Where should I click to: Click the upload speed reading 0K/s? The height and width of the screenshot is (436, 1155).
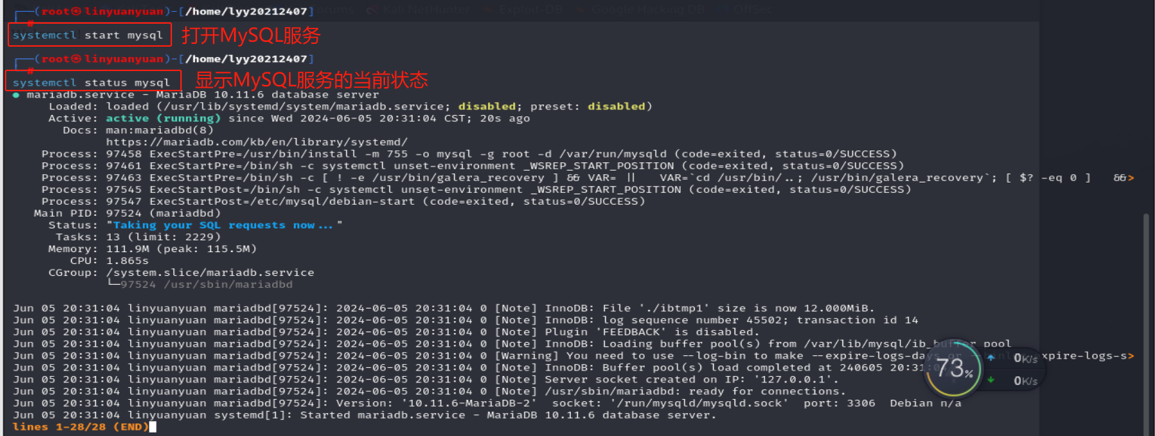tap(1025, 359)
